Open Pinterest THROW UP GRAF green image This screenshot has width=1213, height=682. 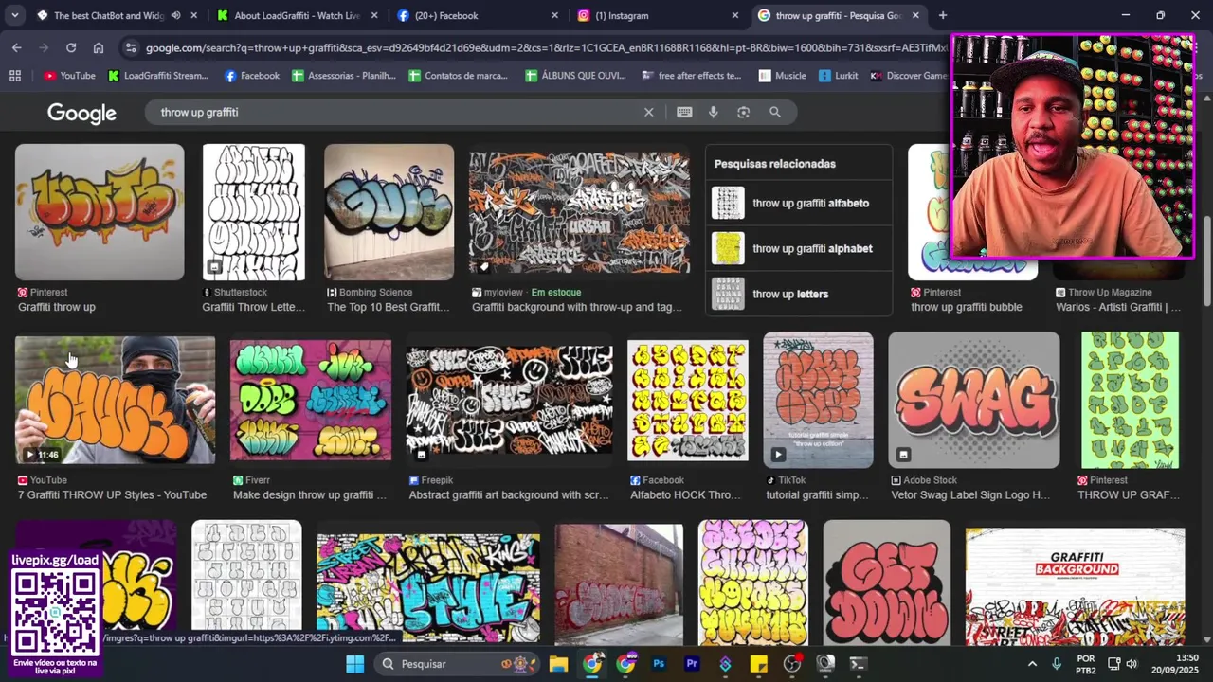1131,400
